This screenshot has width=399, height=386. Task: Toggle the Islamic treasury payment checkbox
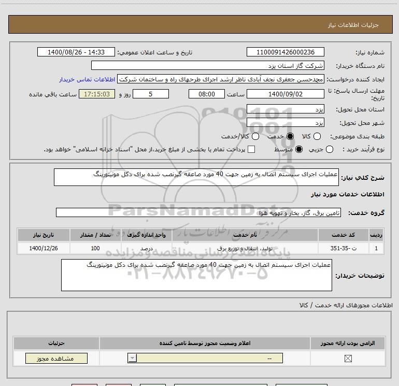click(251, 149)
